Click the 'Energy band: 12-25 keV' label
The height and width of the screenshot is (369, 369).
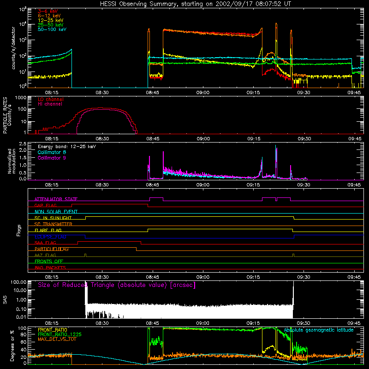(67, 147)
